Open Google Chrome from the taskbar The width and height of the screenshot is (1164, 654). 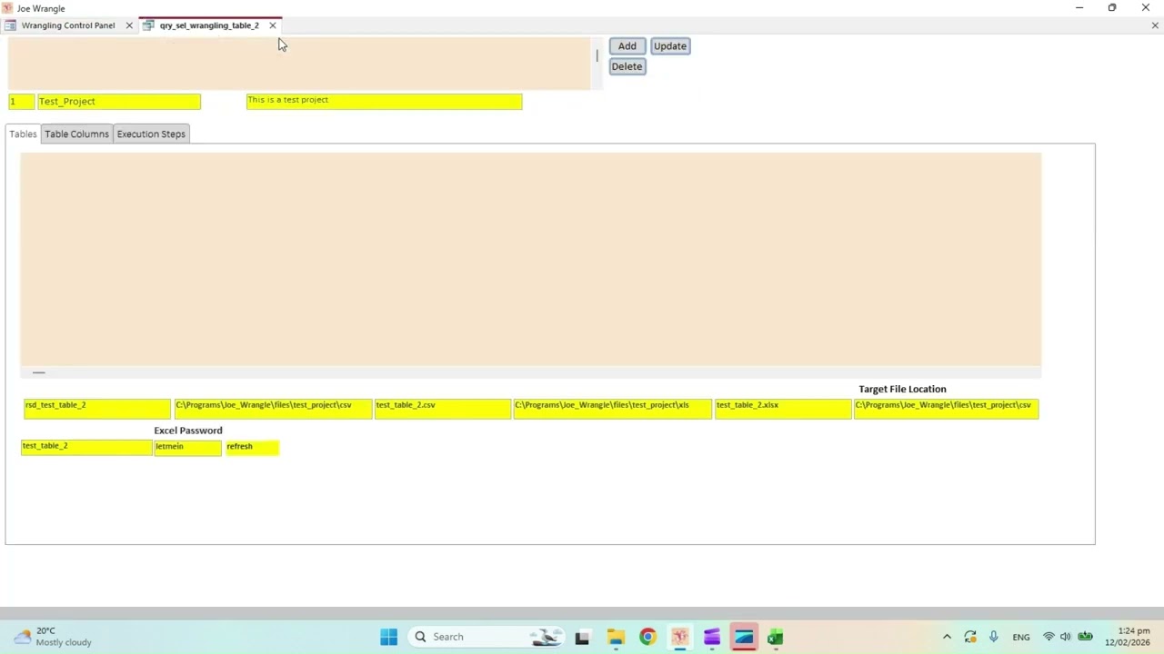point(647,637)
